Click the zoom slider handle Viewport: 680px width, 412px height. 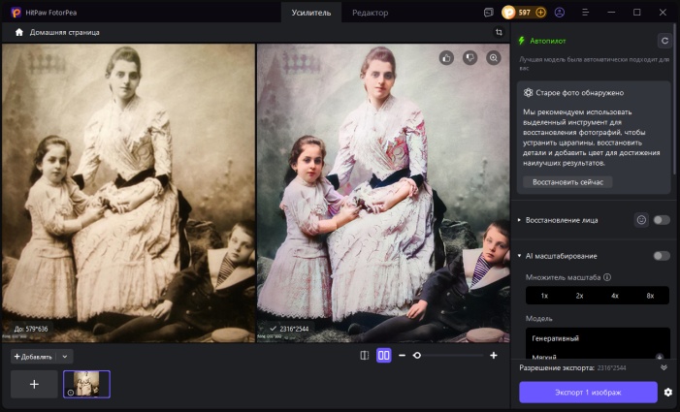point(417,355)
